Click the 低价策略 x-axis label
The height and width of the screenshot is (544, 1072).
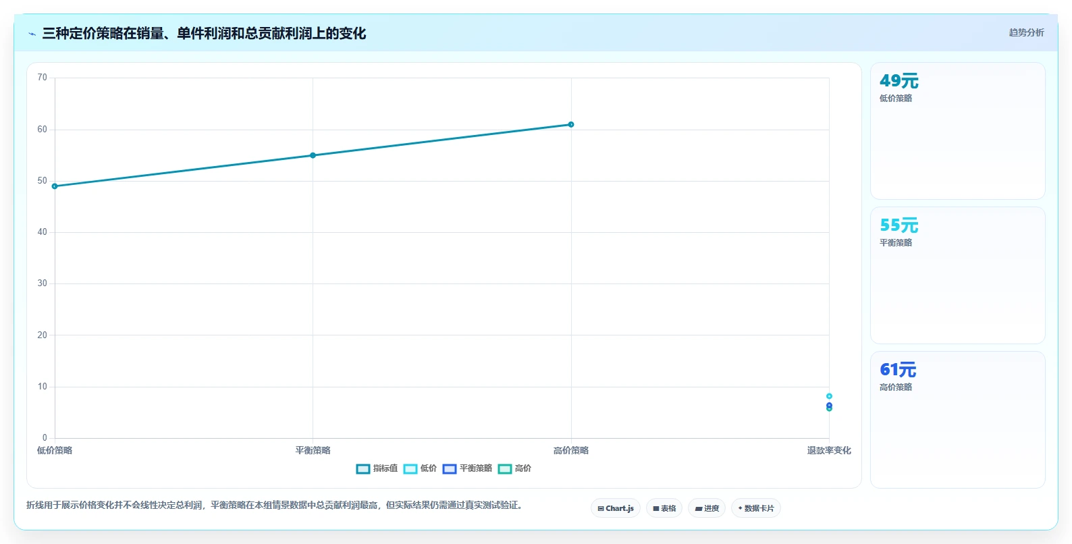(55, 450)
